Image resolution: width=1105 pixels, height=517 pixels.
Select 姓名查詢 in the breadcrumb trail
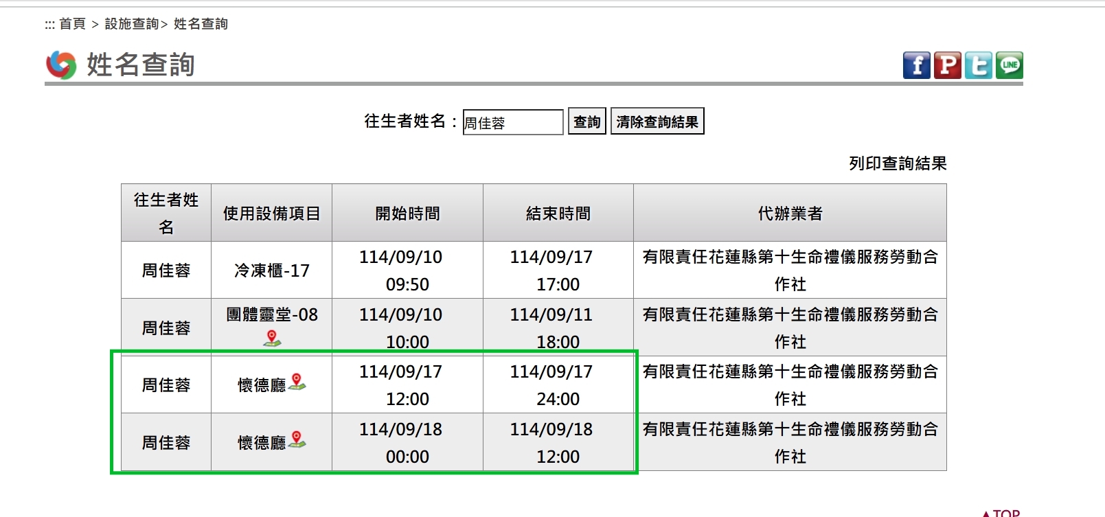tap(201, 24)
